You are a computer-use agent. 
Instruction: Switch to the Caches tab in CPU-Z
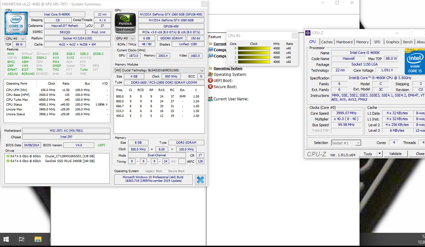tap(327, 42)
